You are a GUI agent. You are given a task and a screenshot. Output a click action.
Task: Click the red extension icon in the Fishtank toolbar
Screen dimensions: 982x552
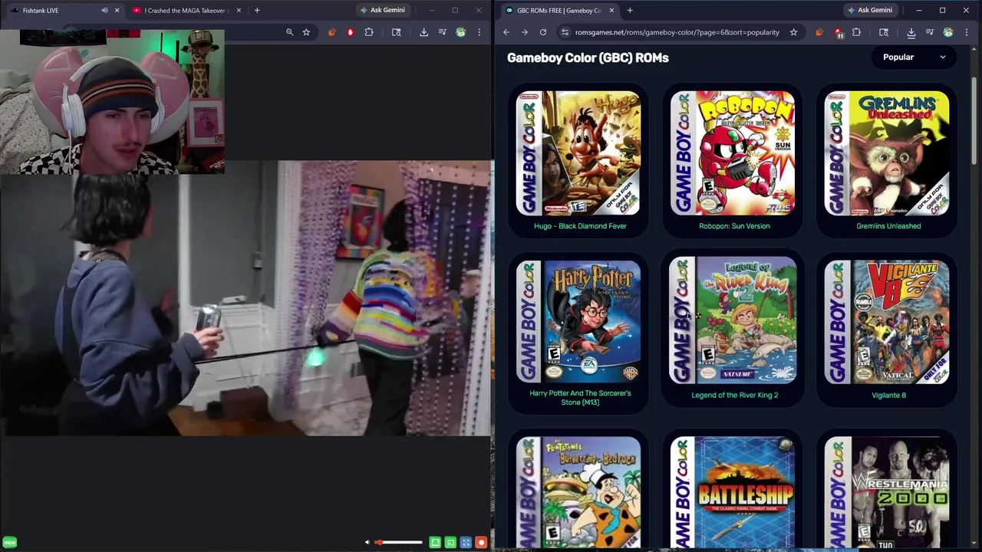tap(351, 32)
